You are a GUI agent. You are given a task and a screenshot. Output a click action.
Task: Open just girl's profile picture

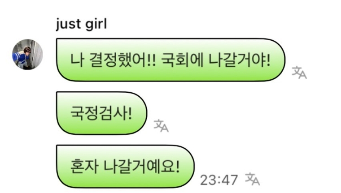(x=27, y=55)
